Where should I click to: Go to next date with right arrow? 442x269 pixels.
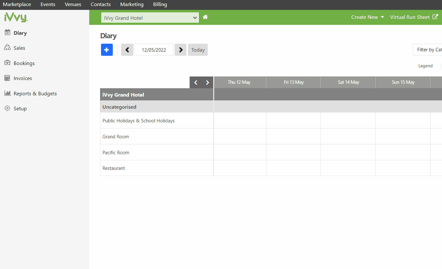[181, 50]
